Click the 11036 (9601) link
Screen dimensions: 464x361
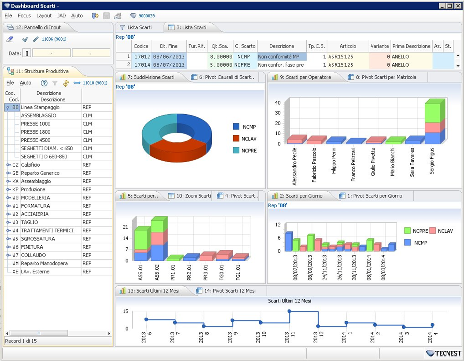click(54, 39)
